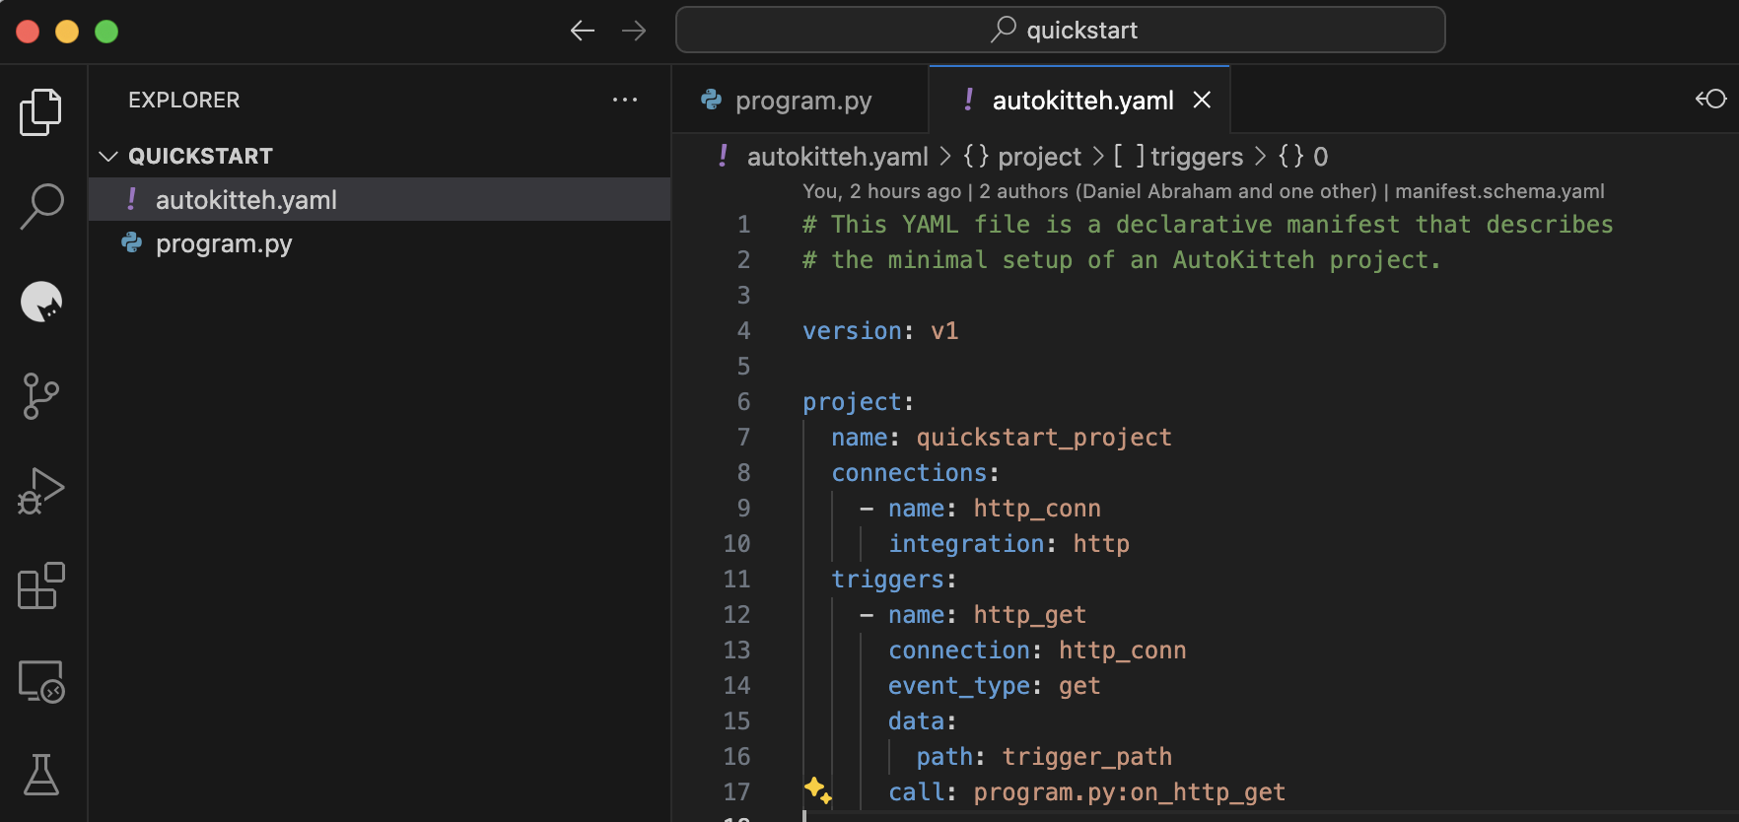The image size is (1739, 822).
Task: Collapse the QUICKSTART folder section
Action: tap(108, 156)
